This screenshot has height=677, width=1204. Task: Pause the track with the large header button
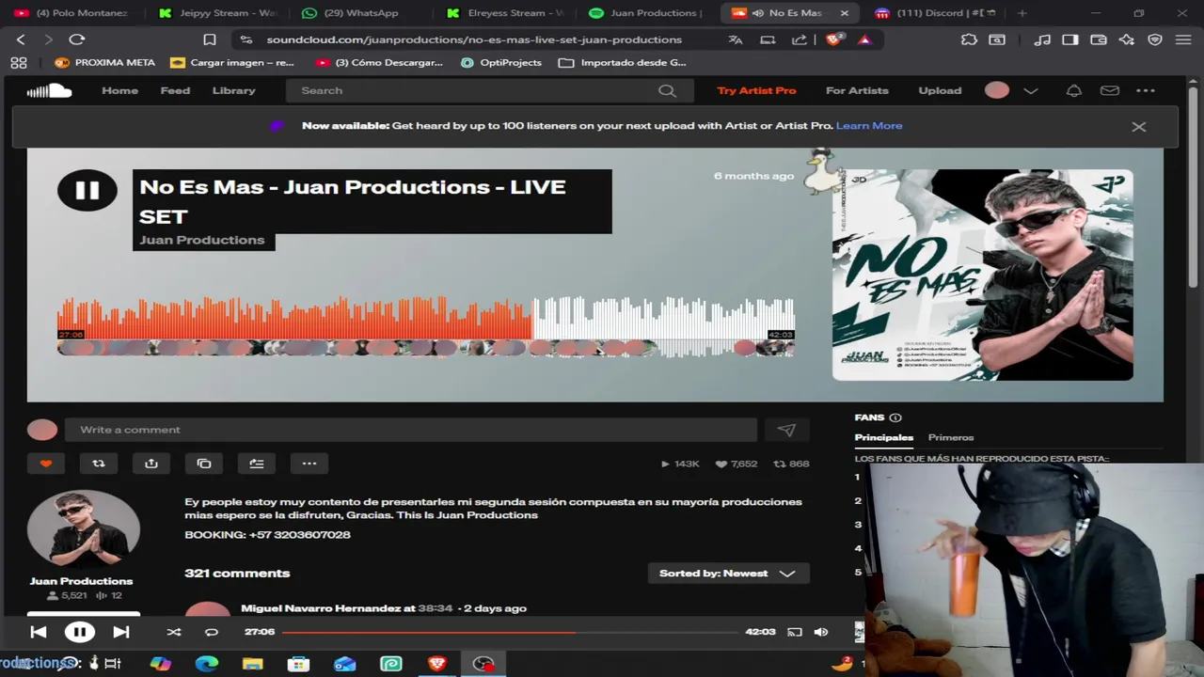[87, 191]
